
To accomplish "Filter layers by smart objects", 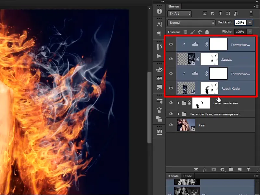I will tap(236, 14).
